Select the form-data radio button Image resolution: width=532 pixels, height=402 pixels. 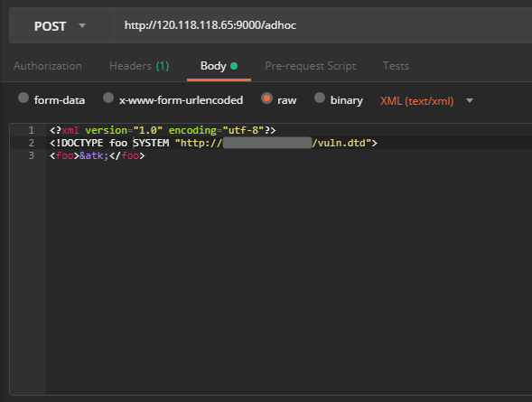pos(23,98)
